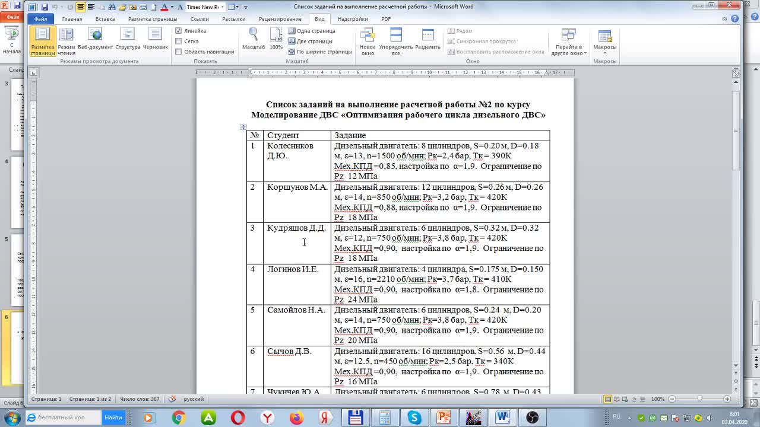This screenshot has height=427, width=760.
Task: Toggle ruler button above vertical scrollbar
Action: pyautogui.click(x=736, y=73)
